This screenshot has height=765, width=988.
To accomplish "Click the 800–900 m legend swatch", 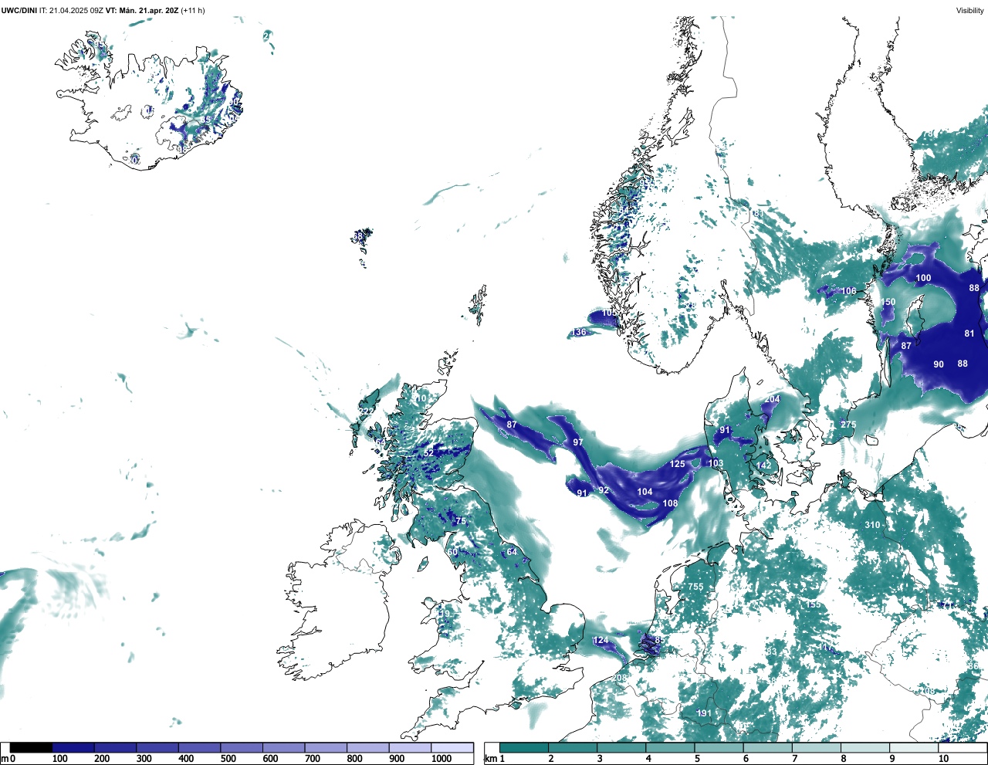I will pos(368,747).
